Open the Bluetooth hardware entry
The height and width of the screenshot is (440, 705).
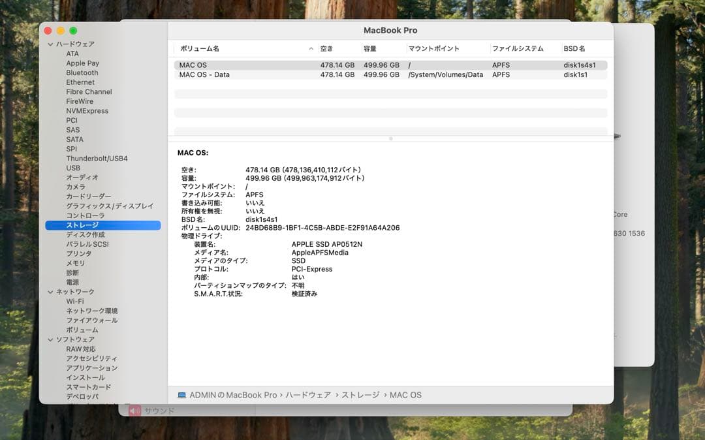coord(82,73)
